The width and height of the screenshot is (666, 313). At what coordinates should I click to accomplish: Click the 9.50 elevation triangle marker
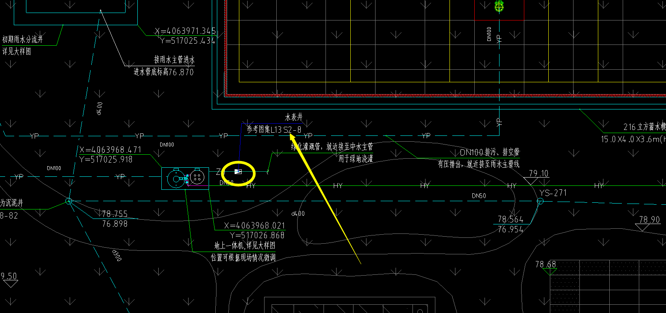10,283
